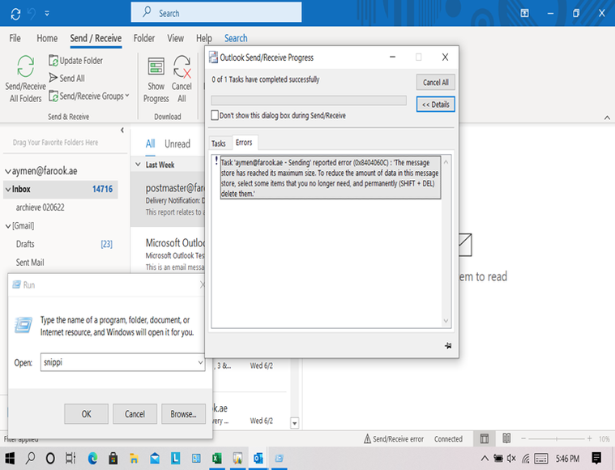
Task: Switch to Tasks tab in dialog
Action: click(x=219, y=143)
